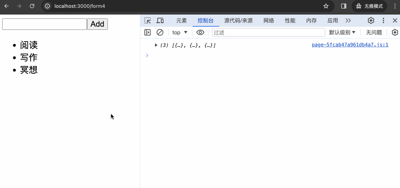Toggle the browser side panel
Image resolution: width=400 pixels, height=188 pixels.
[x=344, y=6]
